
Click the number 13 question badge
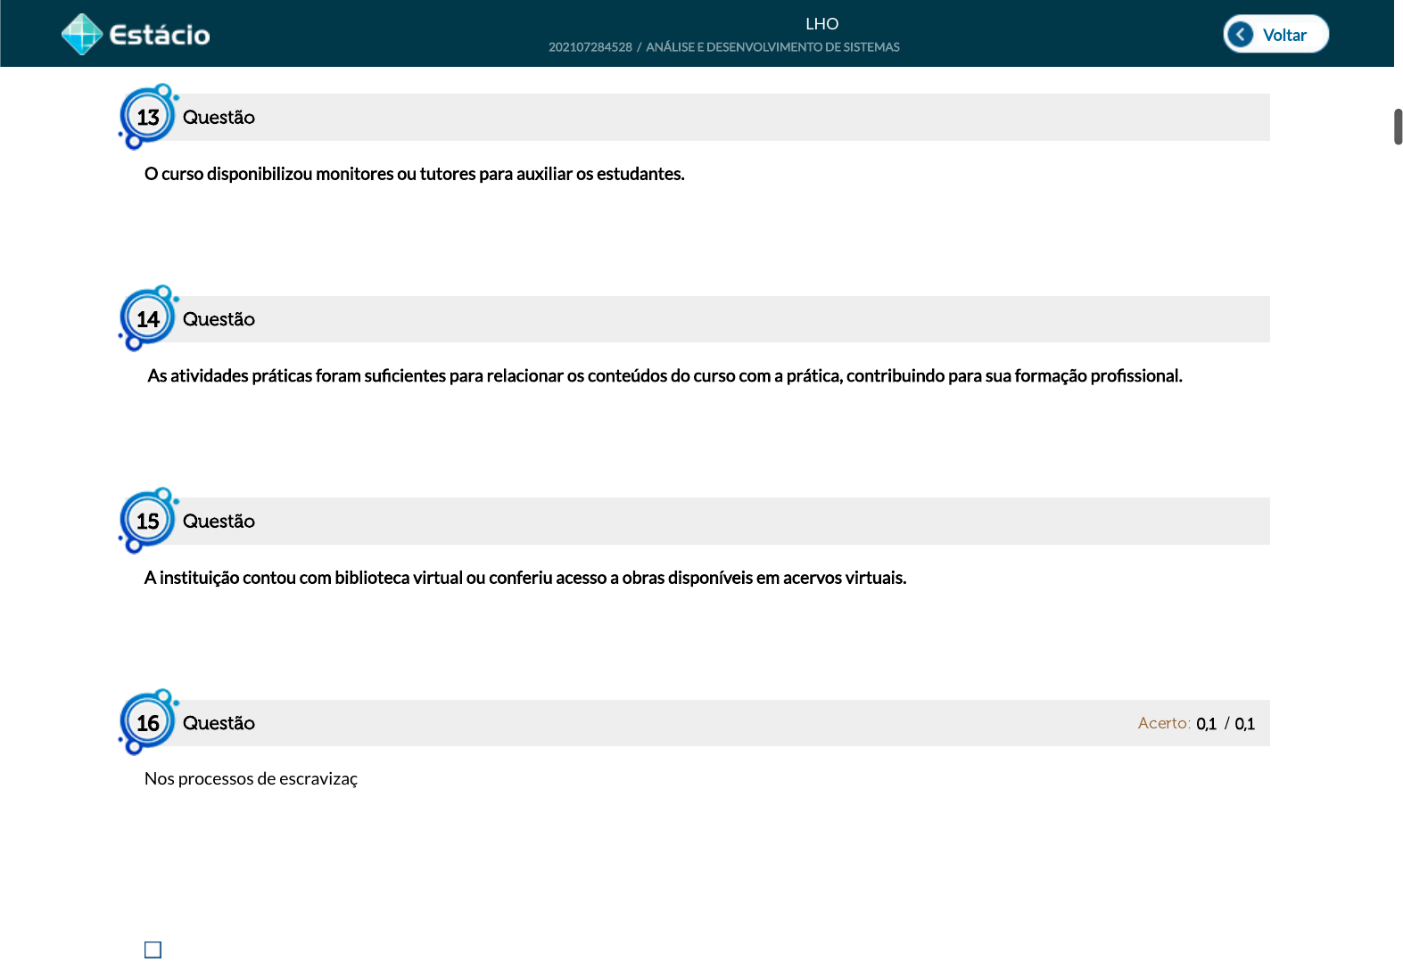click(x=148, y=117)
